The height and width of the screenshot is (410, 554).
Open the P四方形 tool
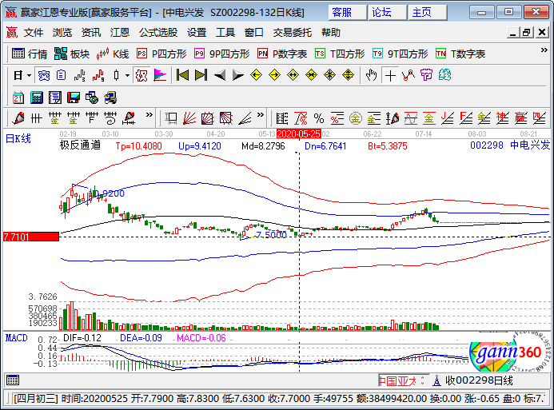click(x=161, y=54)
